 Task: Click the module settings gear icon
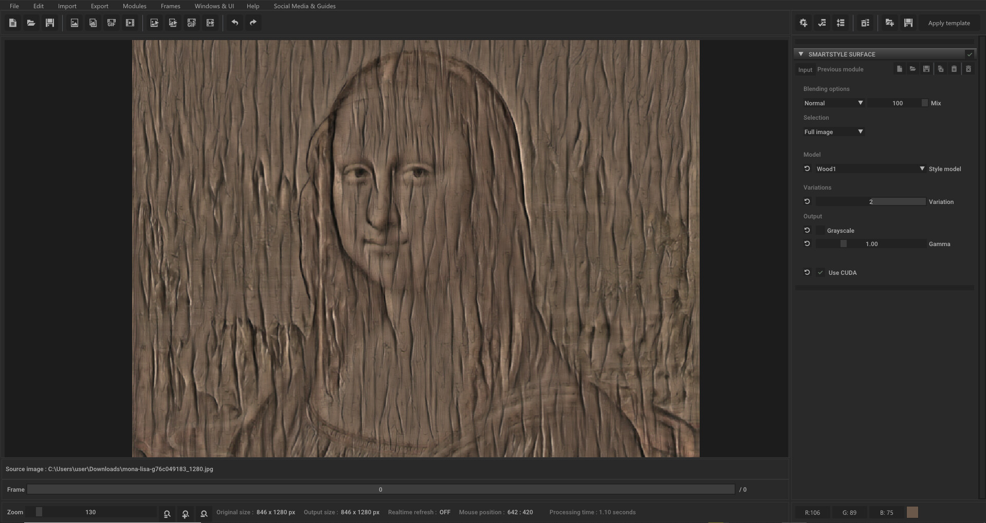(x=803, y=23)
